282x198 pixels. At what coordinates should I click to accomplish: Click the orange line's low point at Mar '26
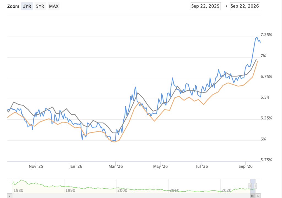[114, 142]
